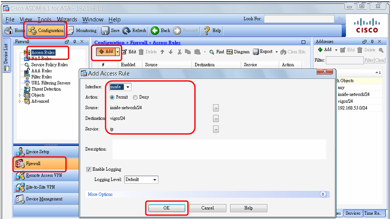Select the Deny action radio button
390x219 pixels.
tap(135, 97)
